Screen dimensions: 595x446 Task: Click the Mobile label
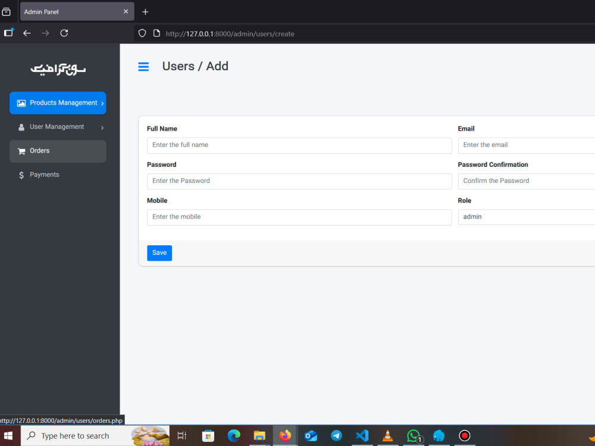tap(157, 201)
